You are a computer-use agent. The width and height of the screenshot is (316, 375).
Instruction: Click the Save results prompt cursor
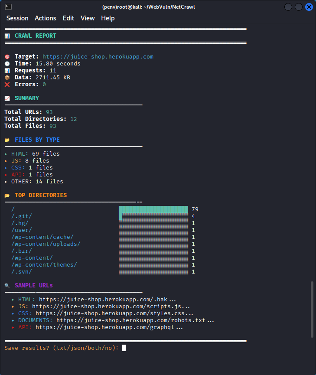124,348
